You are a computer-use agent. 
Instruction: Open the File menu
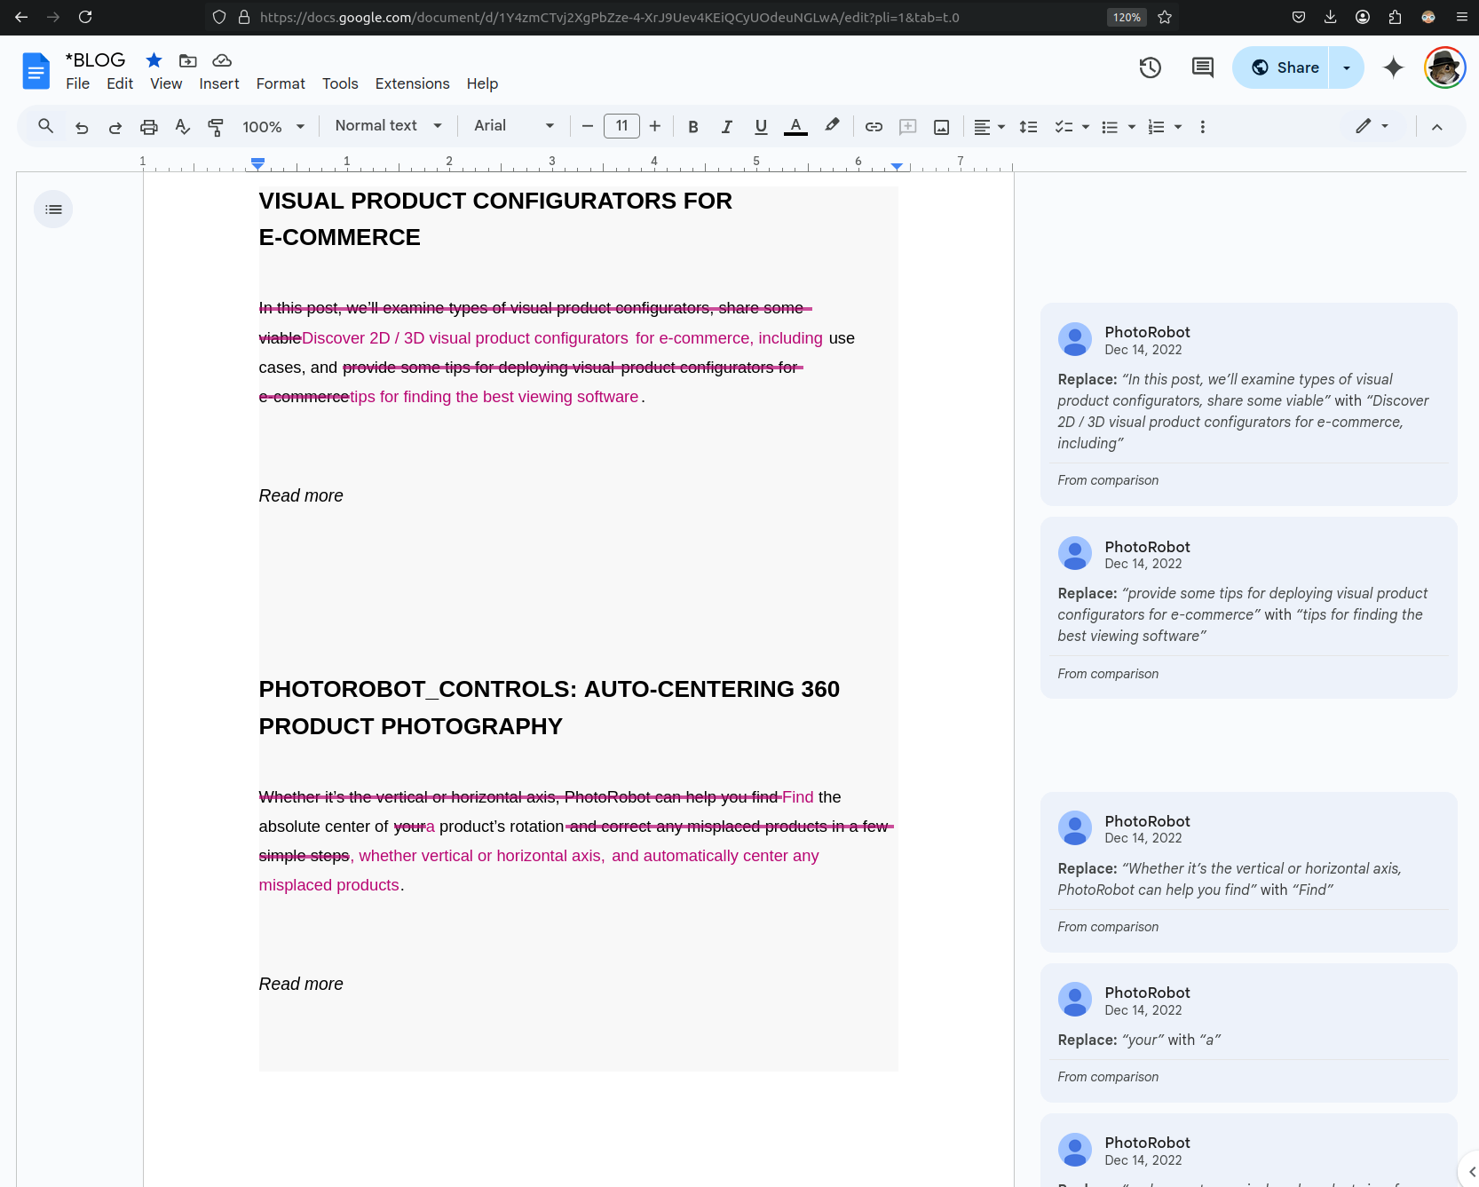[x=77, y=83]
